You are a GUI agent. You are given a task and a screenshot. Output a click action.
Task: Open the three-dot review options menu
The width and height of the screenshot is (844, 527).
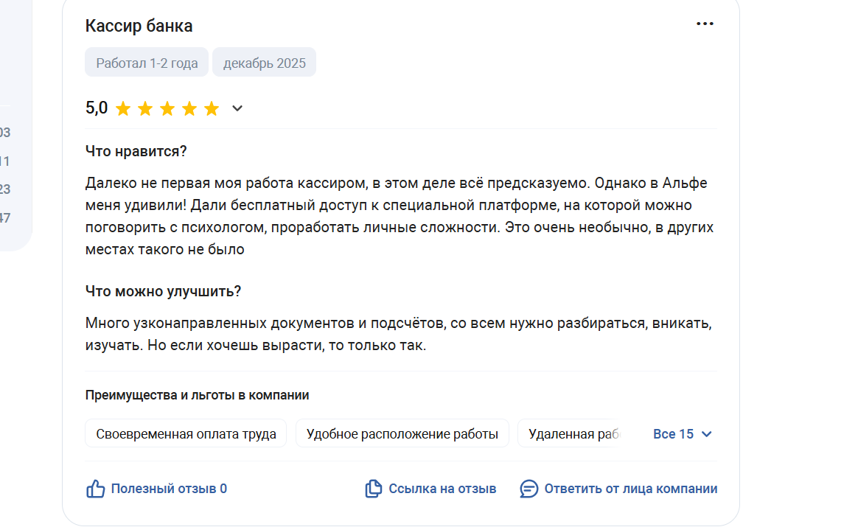(705, 24)
